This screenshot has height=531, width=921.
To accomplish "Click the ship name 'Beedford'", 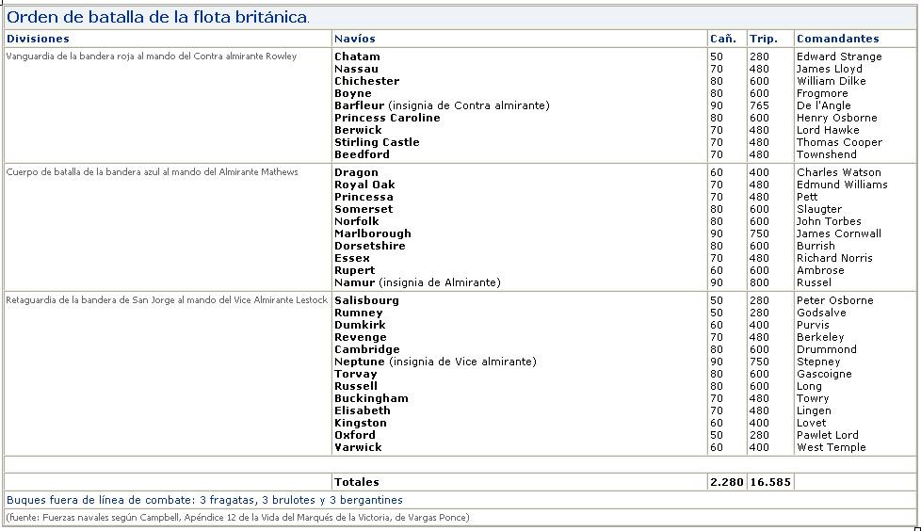I will point(362,154).
